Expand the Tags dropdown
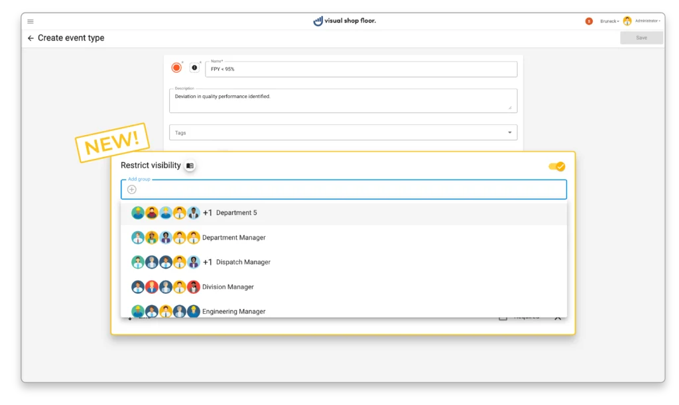Viewport: 679px width, 405px height. (509, 132)
